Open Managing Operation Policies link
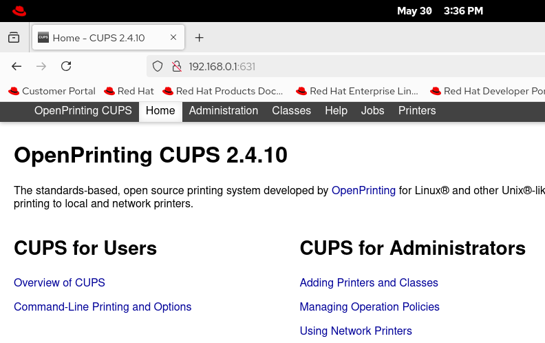The width and height of the screenshot is (545, 343). 370,306
